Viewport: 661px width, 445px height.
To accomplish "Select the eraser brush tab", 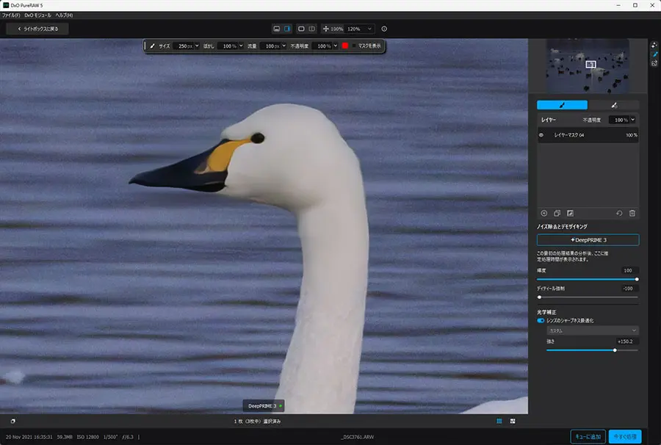I will coord(614,105).
